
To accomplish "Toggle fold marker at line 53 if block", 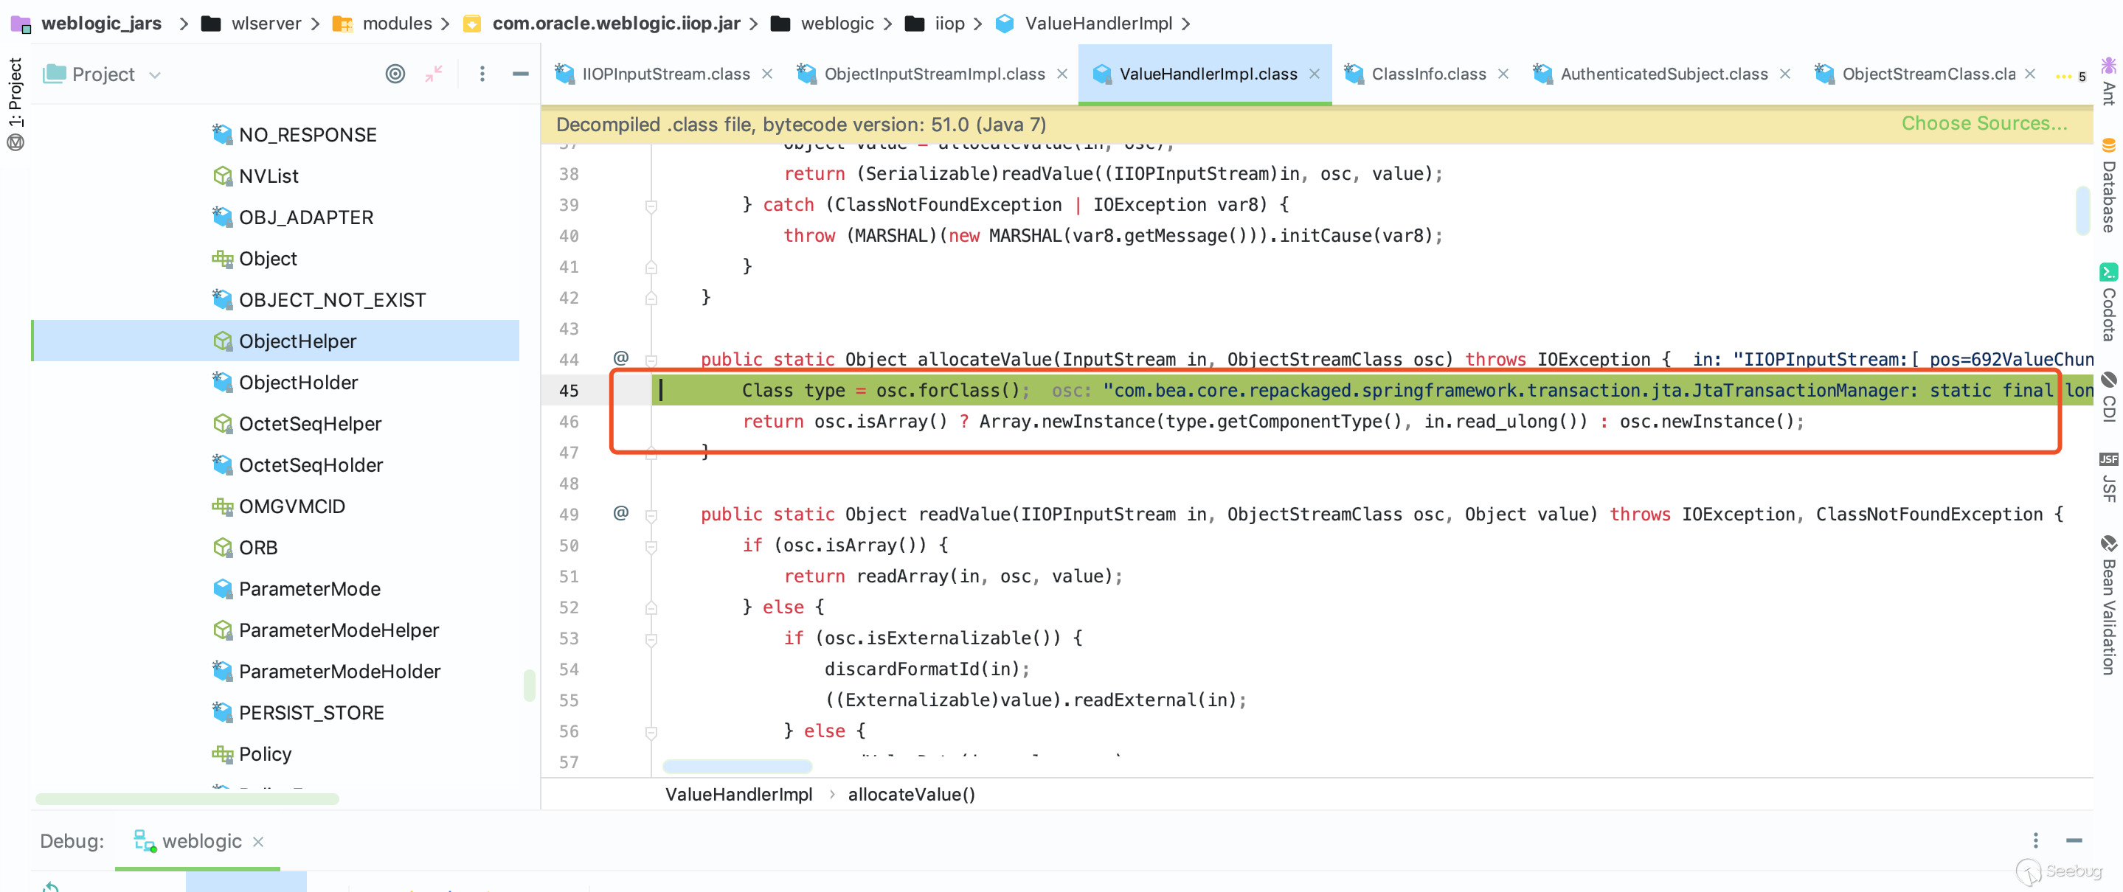I will point(651,638).
